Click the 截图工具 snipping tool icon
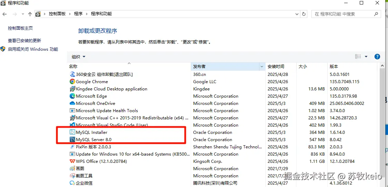The width and height of the screenshot is (388, 187). 72,176
